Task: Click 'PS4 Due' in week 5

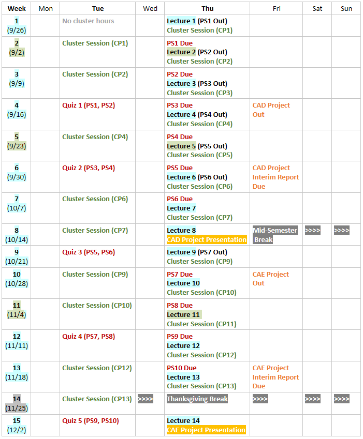Action: coord(180,137)
